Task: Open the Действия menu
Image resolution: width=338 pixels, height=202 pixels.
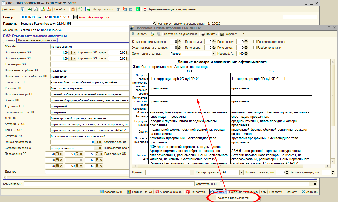Action: tap(10, 9)
